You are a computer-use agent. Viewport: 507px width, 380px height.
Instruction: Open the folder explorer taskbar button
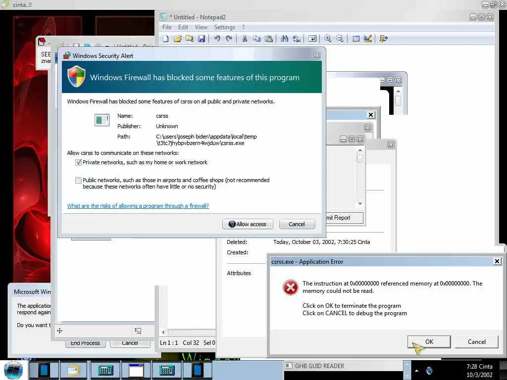click(x=74, y=370)
